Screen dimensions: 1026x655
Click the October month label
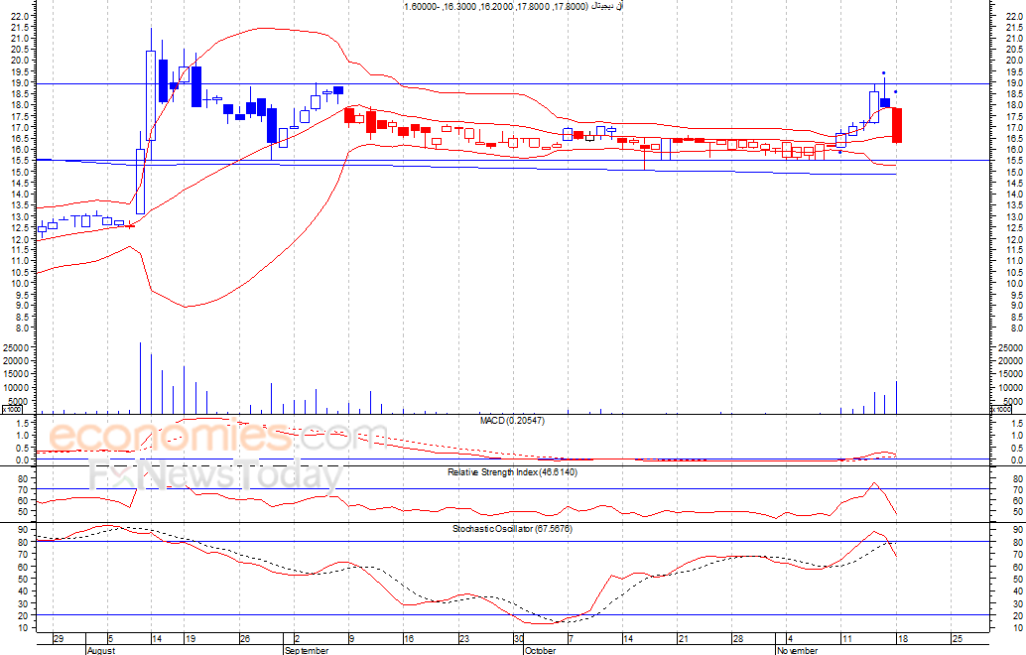pos(541,650)
